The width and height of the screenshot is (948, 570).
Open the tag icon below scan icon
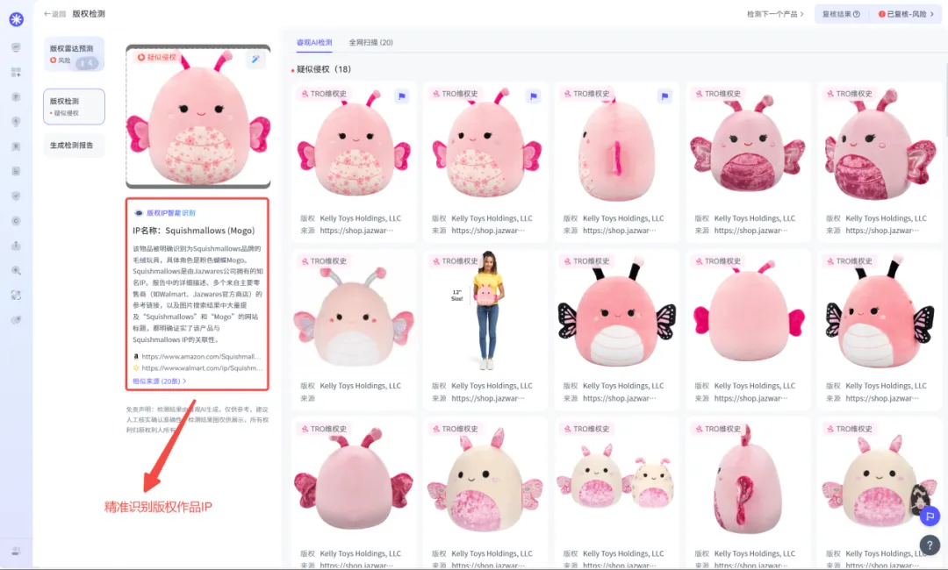click(17, 320)
